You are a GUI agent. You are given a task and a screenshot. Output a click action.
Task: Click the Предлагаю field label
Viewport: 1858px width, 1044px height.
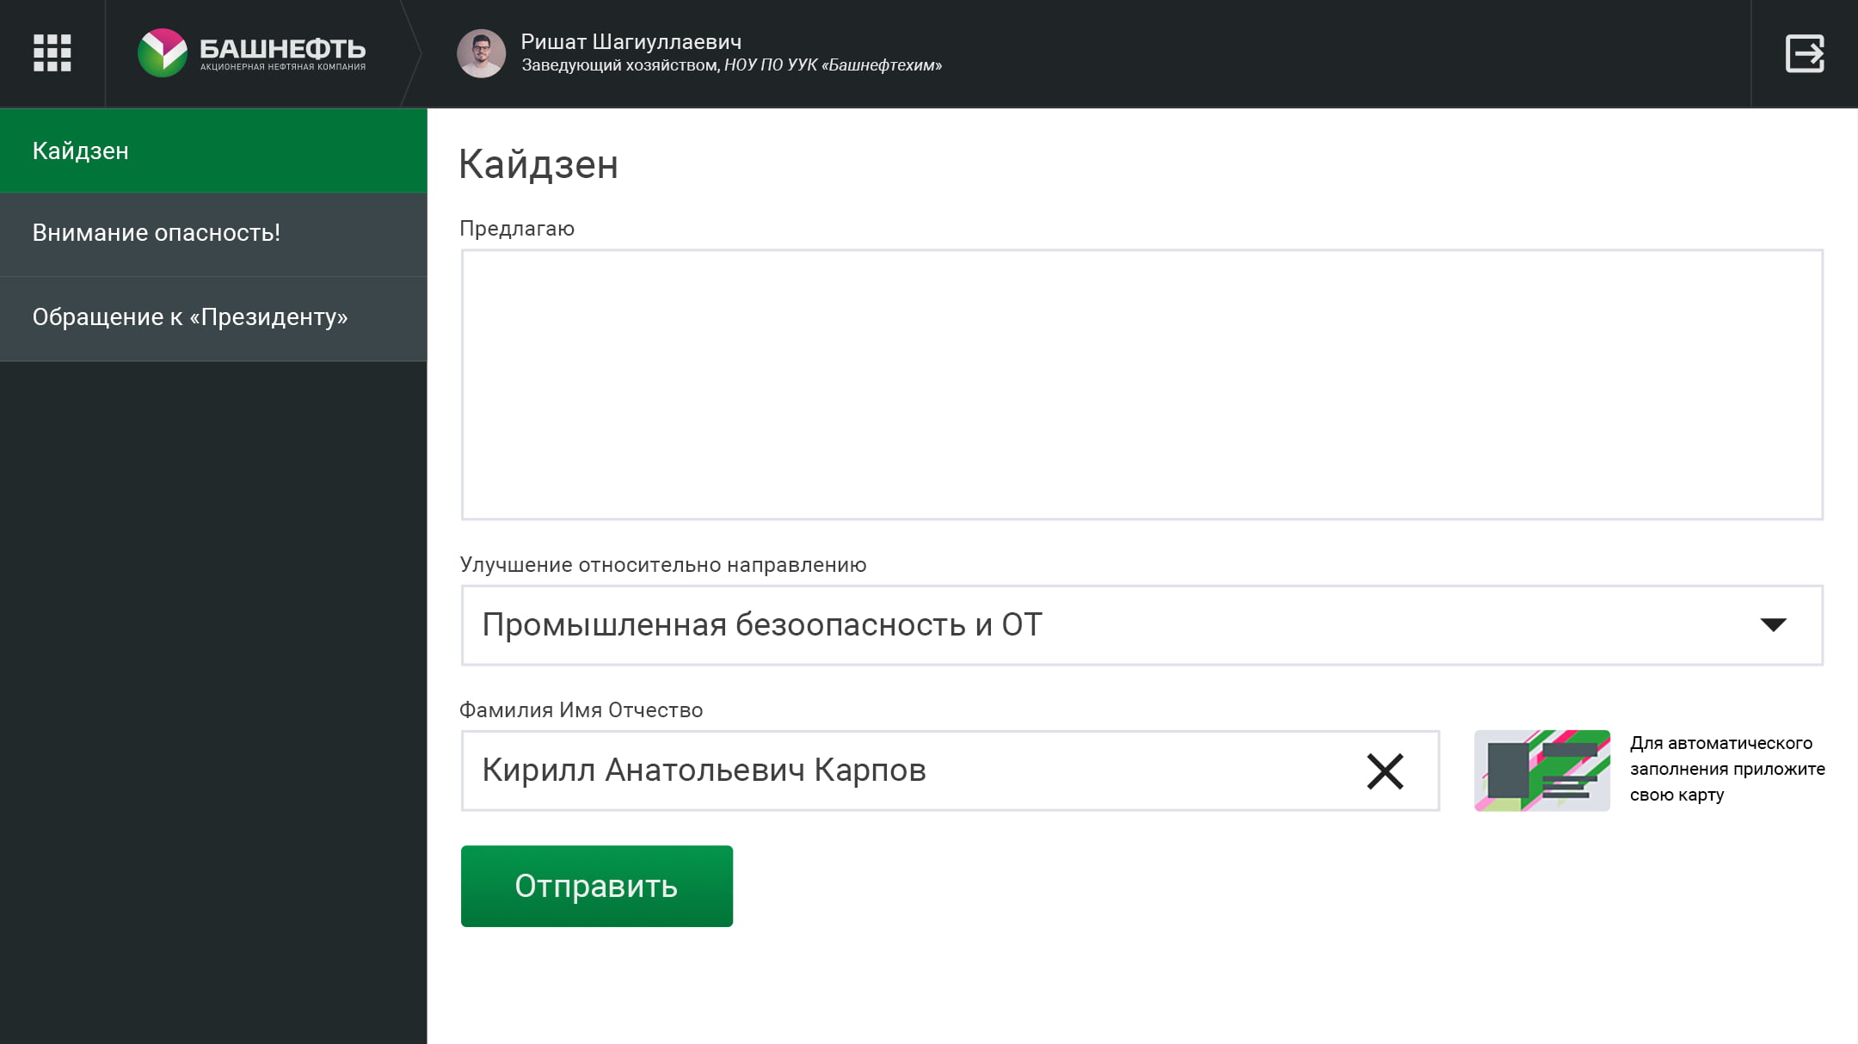click(516, 229)
